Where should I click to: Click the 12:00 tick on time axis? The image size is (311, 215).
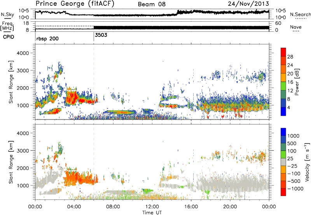(152, 206)
